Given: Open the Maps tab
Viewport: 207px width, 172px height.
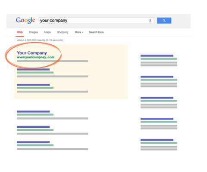Looking at the screenshot, I should (47, 32).
